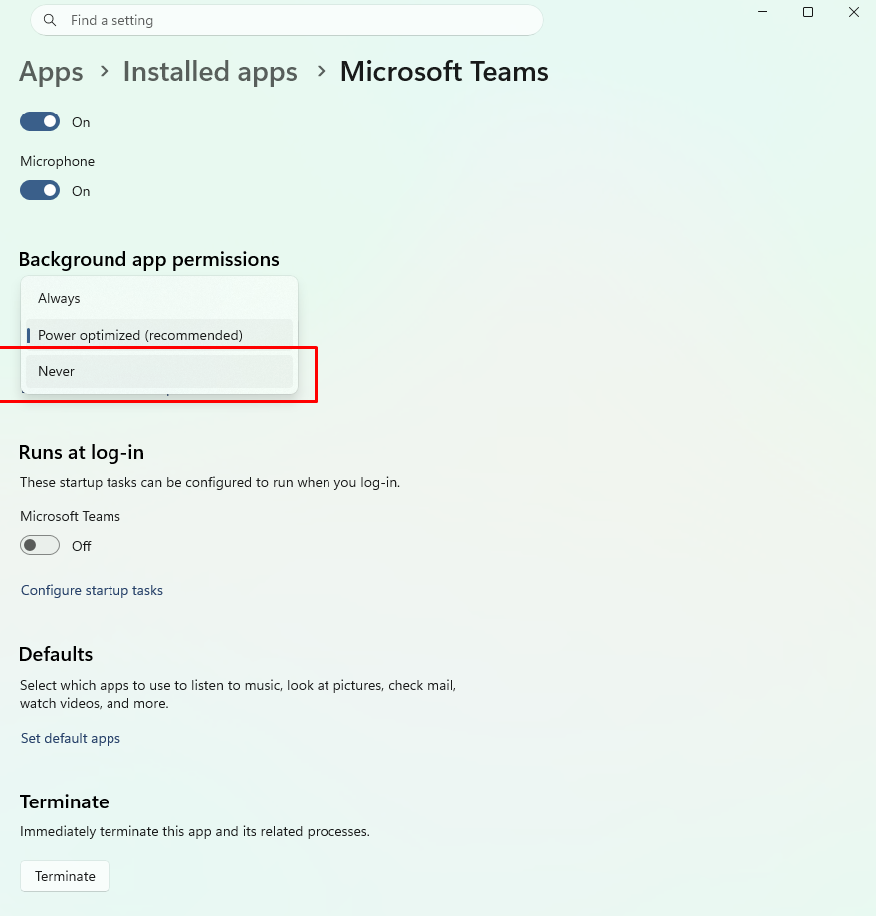Turn off the Microphone toggle
Screen dimensions: 876x916
[x=40, y=190]
